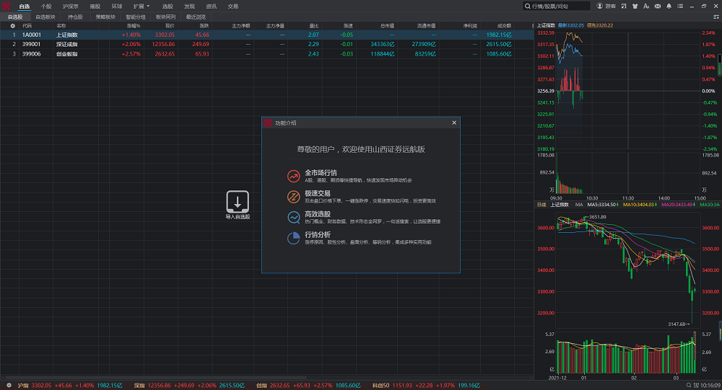
Task: Open the 个股 main menu
Action: coord(46,6)
